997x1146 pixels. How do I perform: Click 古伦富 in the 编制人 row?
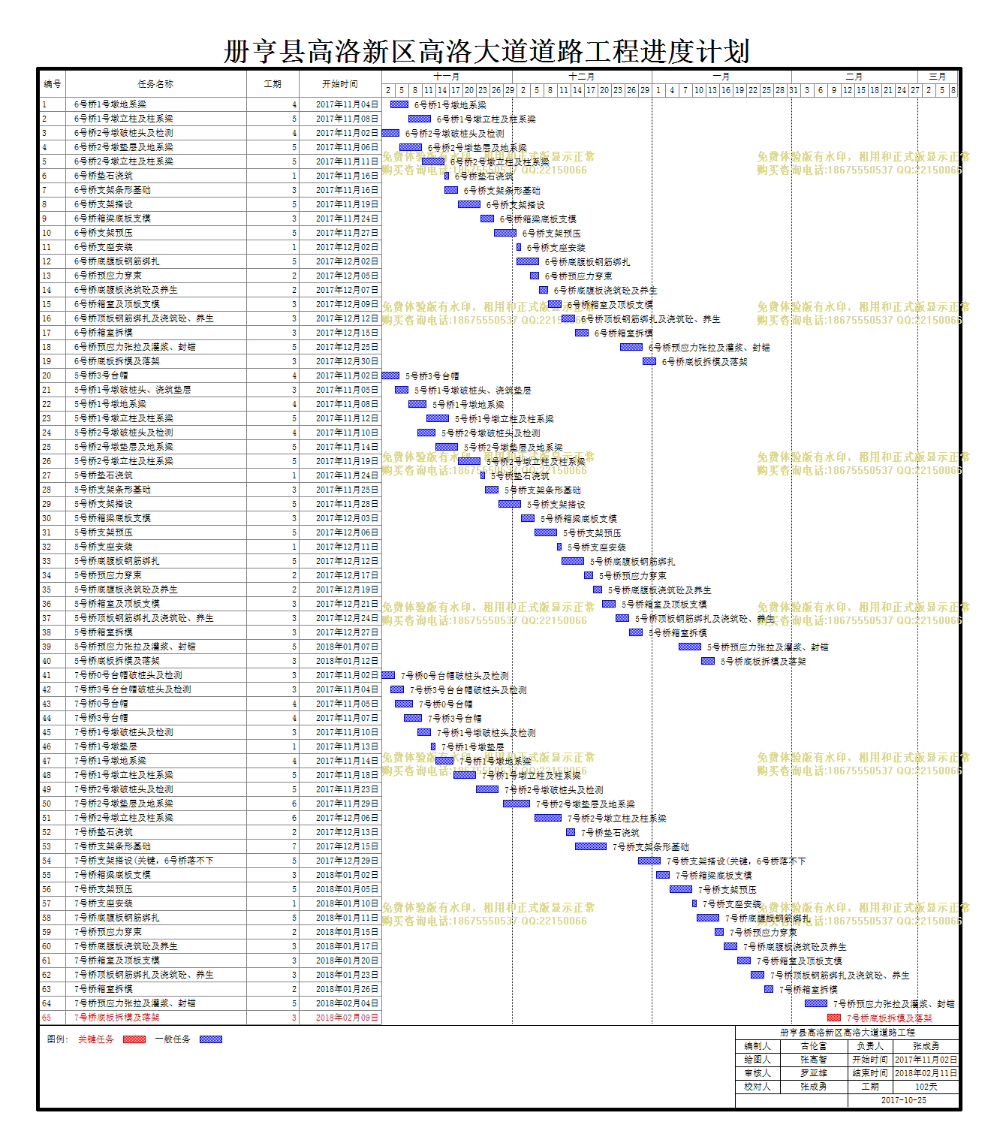click(814, 1046)
